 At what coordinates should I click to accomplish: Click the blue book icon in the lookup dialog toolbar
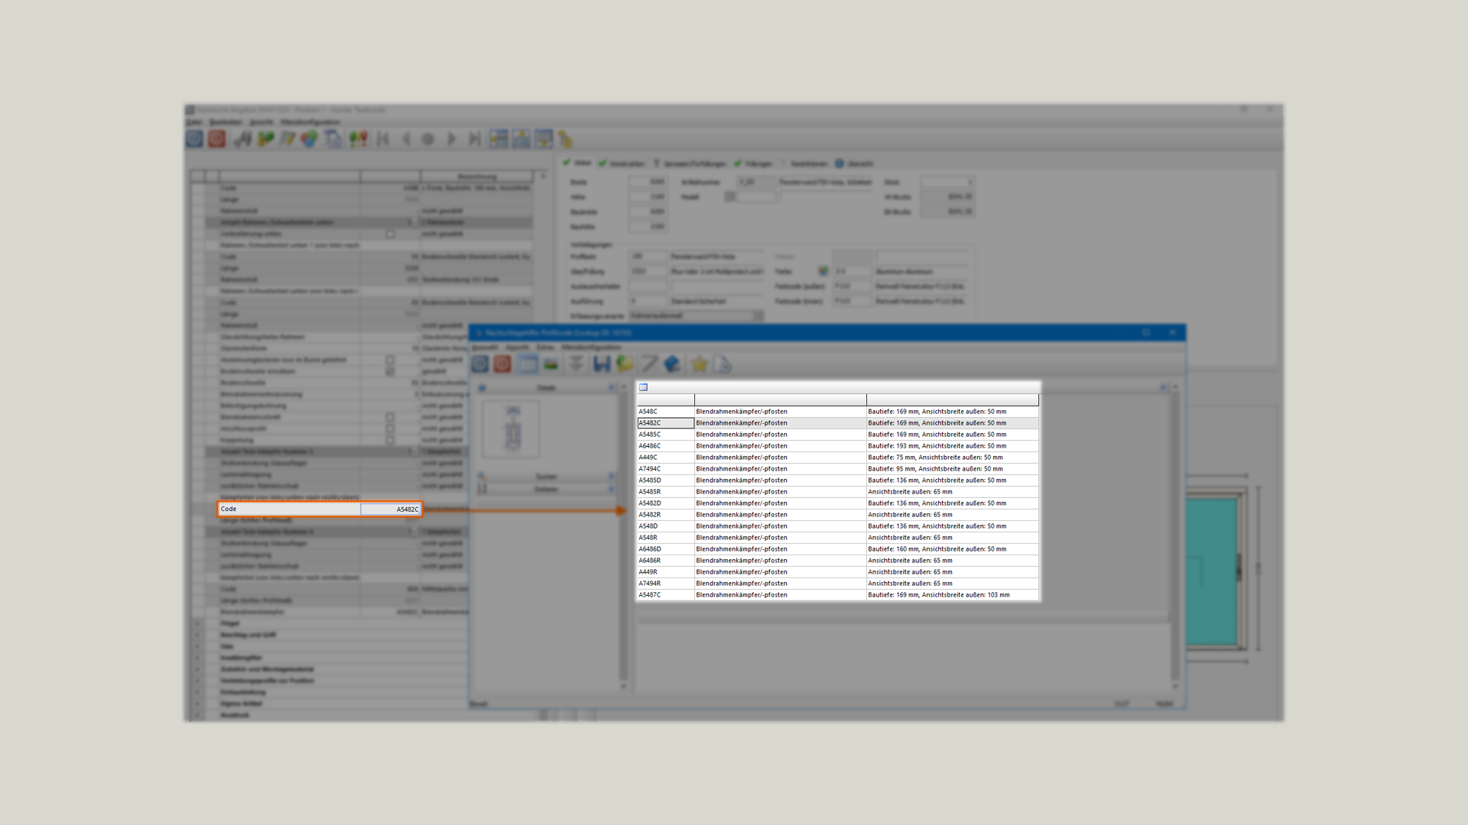point(672,364)
